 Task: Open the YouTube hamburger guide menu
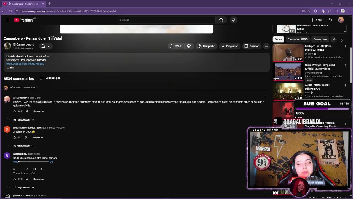(x=7, y=20)
